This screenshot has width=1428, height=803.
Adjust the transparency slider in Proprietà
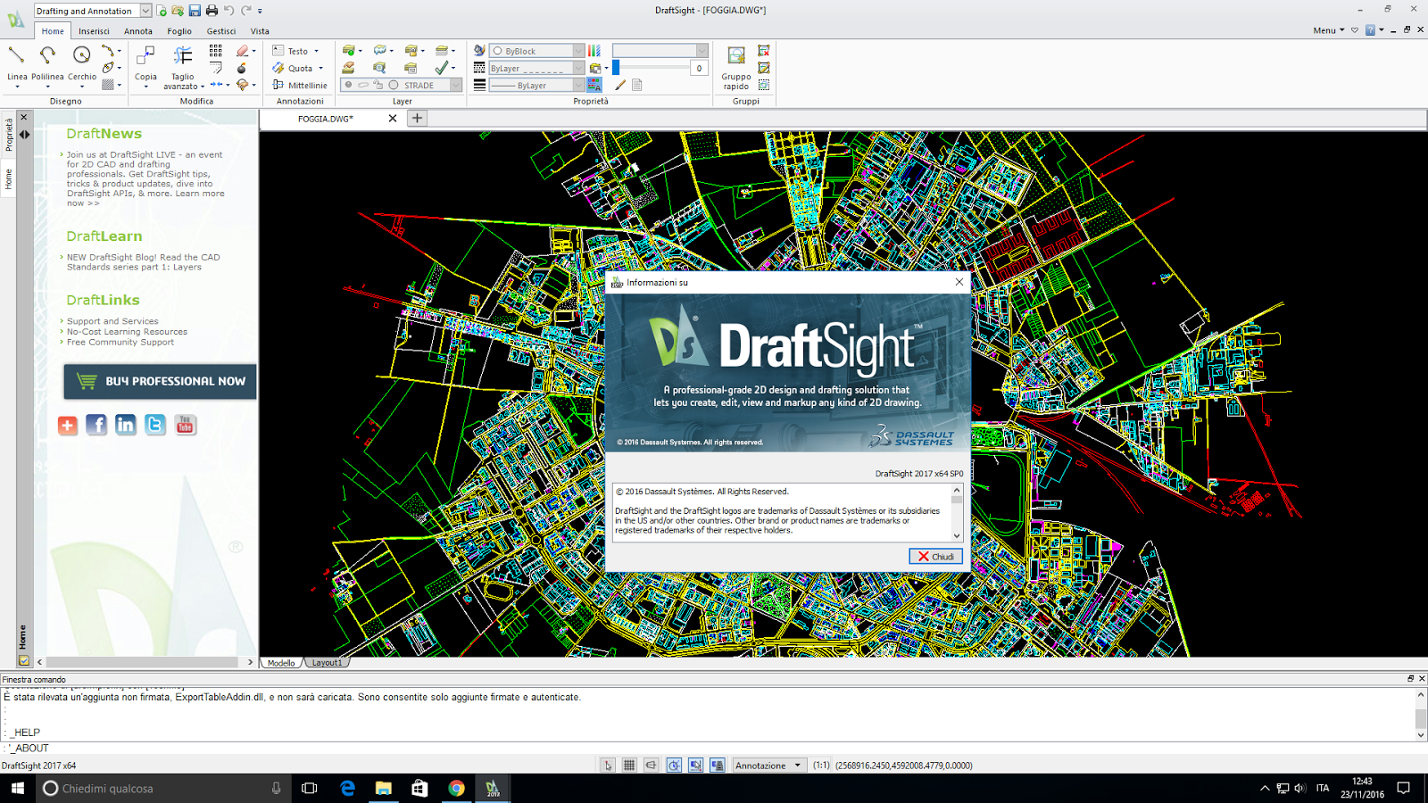point(617,68)
